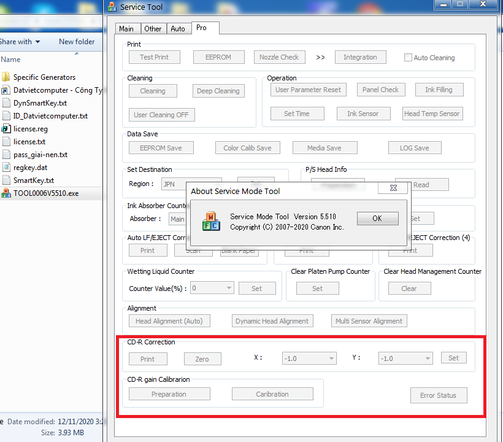Click the Service Tool title bar icon
503x442 pixels.
point(112,7)
